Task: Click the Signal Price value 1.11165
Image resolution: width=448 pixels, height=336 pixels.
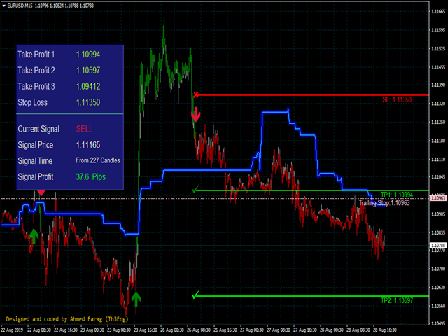Action: [x=88, y=145]
